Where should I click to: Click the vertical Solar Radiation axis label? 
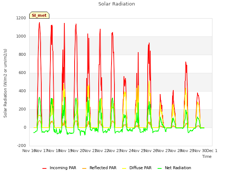pyautogui.click(x=5, y=83)
